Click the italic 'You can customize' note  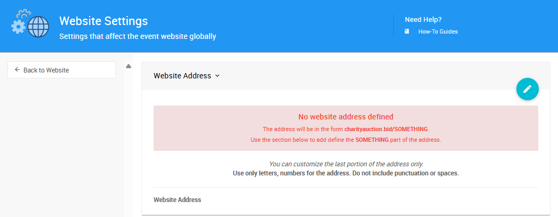coord(346,164)
